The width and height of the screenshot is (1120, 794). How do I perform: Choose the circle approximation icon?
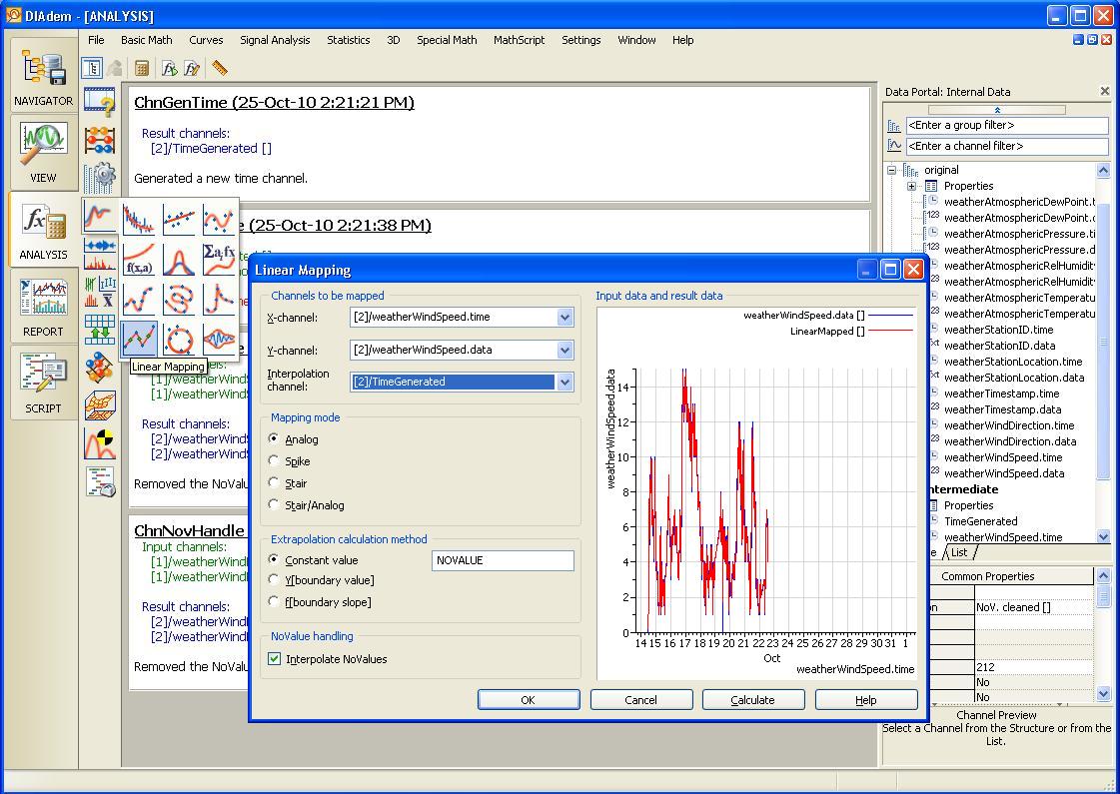(179, 339)
